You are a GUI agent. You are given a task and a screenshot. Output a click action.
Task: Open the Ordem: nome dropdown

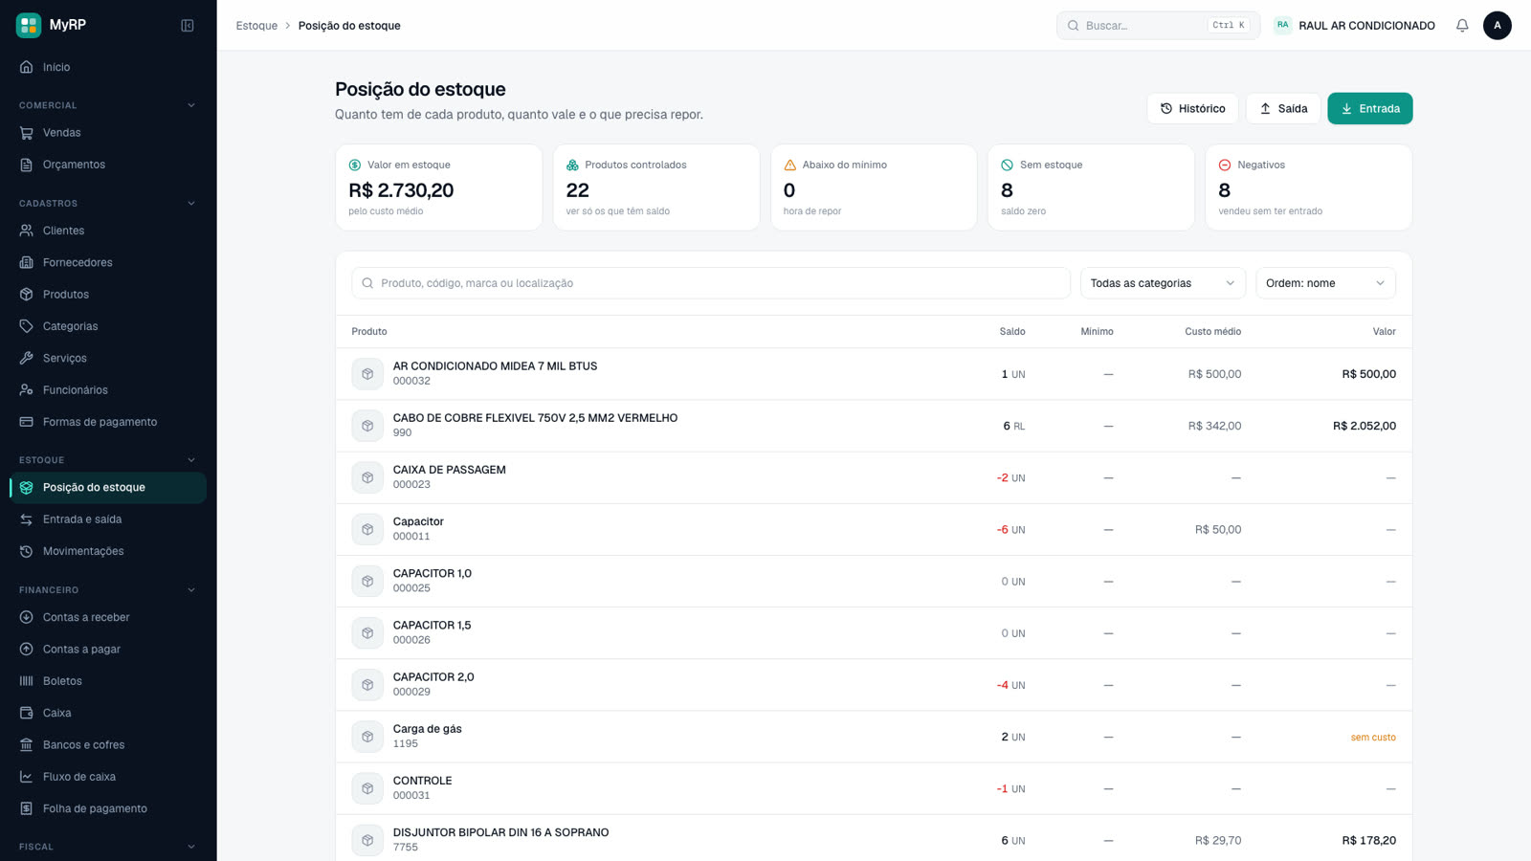pyautogui.click(x=1325, y=283)
